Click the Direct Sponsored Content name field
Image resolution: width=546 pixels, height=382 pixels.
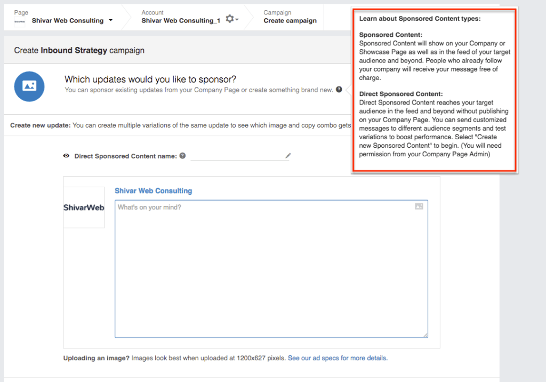pyautogui.click(x=240, y=156)
